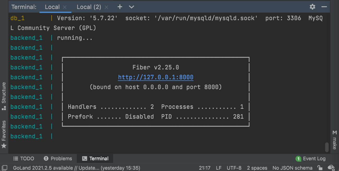Click the terminal vertical scrollbar thumb

[x=327, y=147]
